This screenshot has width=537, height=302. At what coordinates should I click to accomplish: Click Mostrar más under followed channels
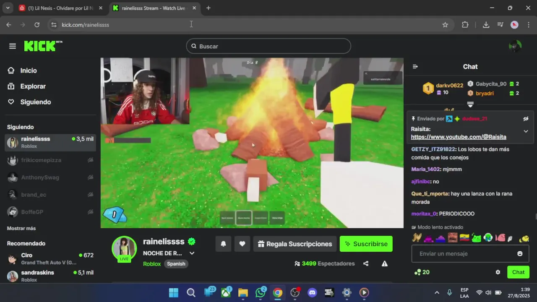click(x=21, y=229)
